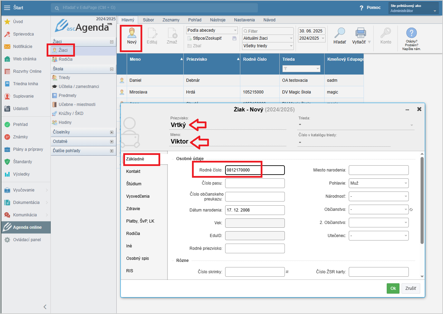The image size is (443, 314).
Task: Select the Kontakt tab in dialog
Action: coord(133,171)
